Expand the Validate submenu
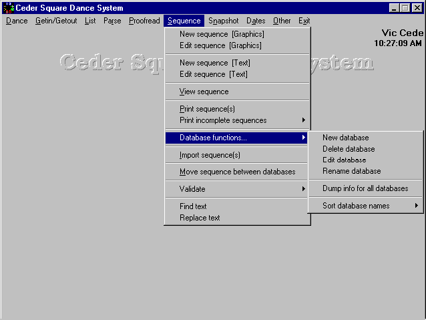The width and height of the screenshot is (426, 320). (236, 189)
